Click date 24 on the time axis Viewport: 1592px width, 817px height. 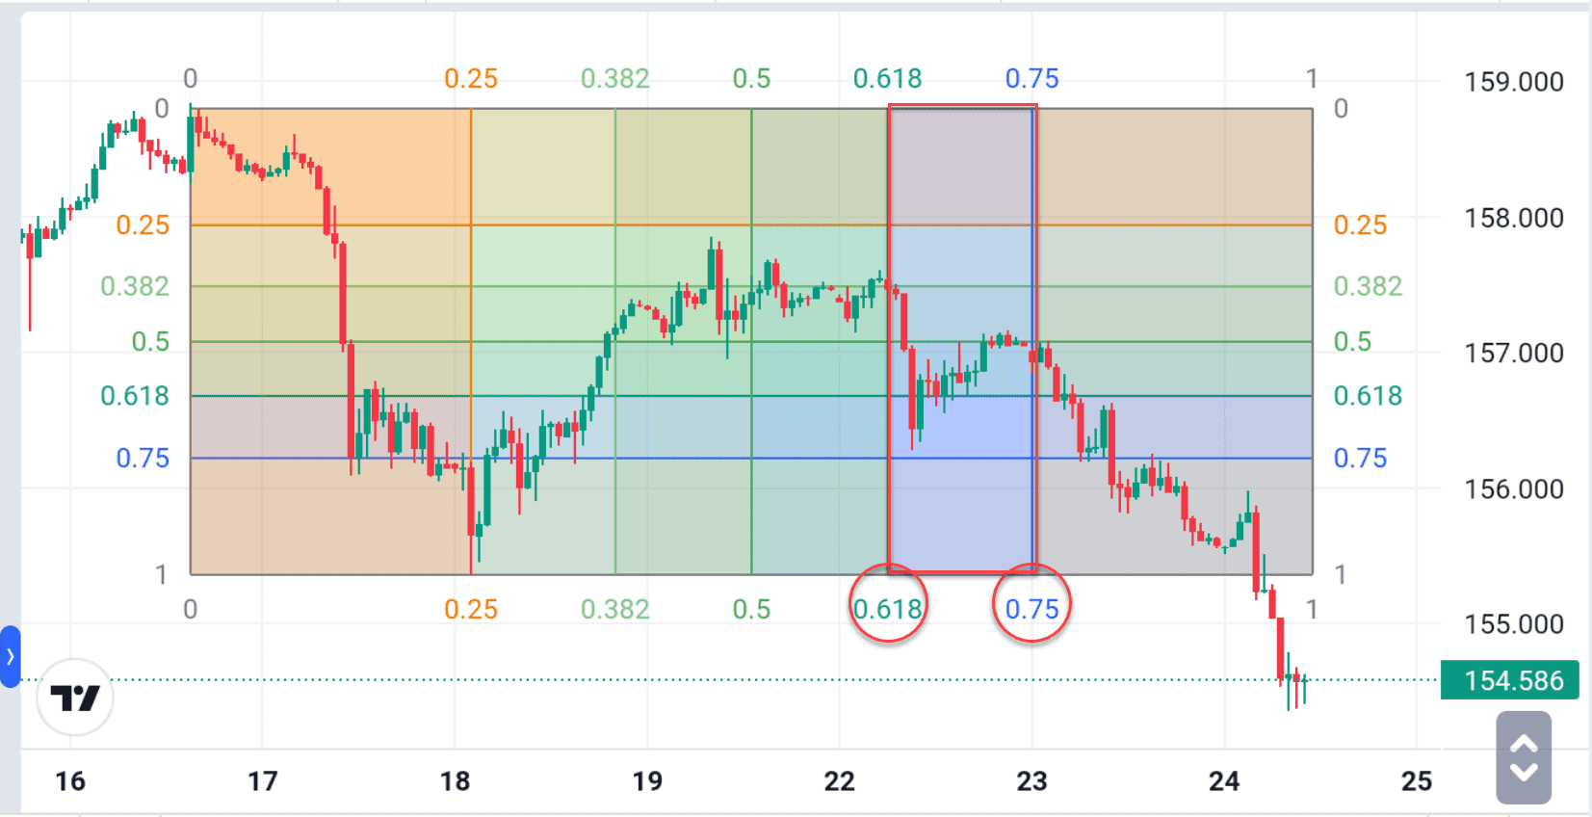pos(1224,780)
